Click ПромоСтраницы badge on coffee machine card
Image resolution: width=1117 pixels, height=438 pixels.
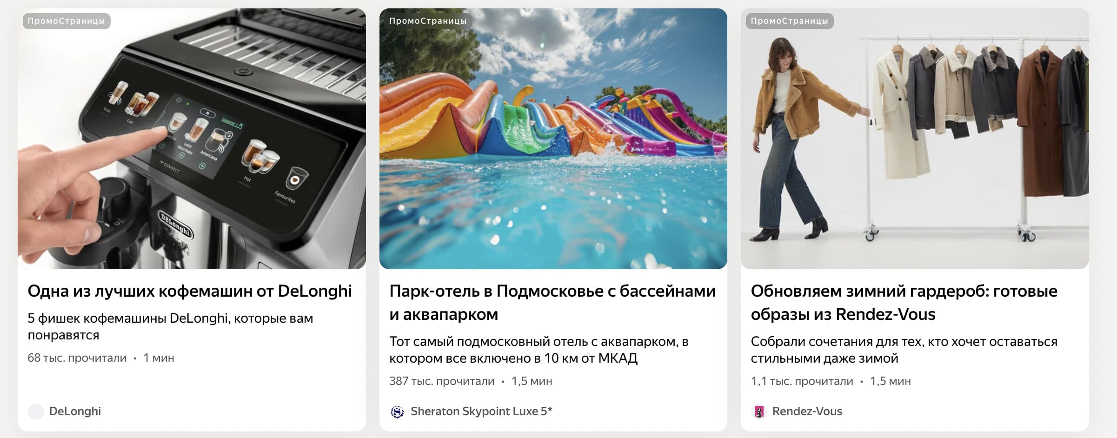pyautogui.click(x=66, y=21)
